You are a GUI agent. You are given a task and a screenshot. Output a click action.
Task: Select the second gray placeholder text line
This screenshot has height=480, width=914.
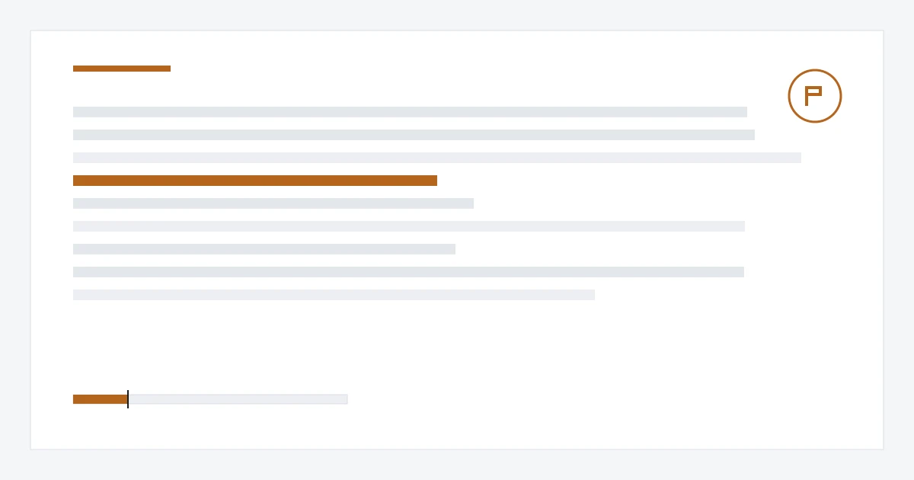tap(414, 135)
